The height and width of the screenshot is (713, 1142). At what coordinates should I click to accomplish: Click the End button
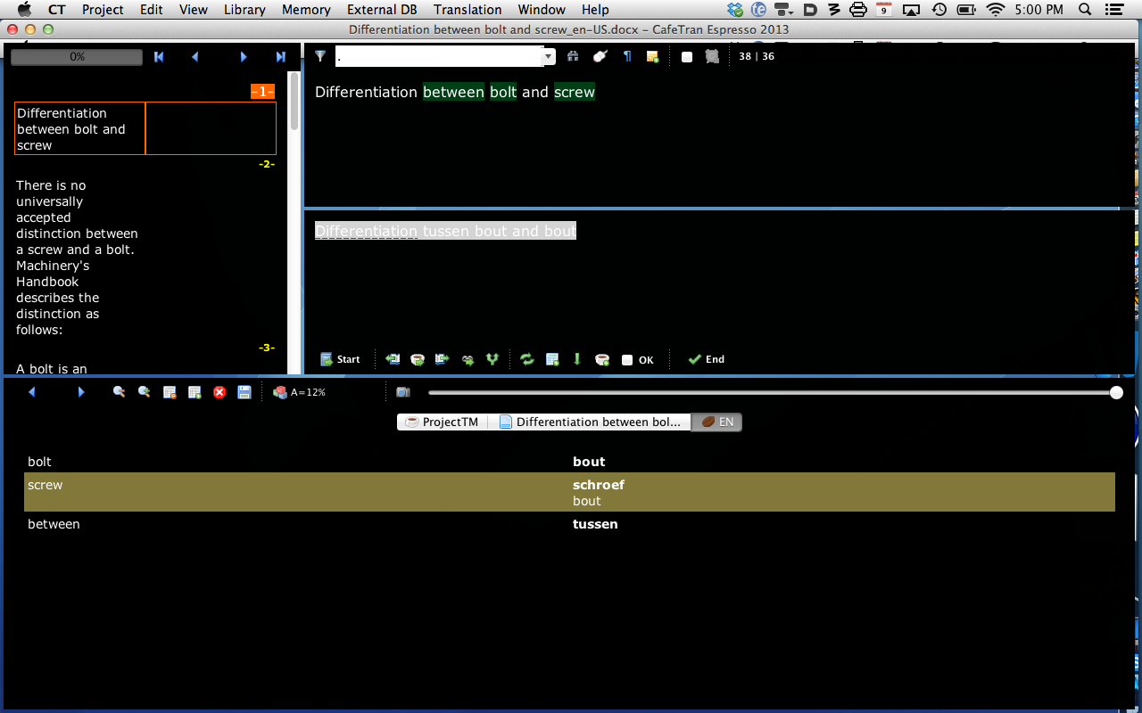tap(706, 359)
